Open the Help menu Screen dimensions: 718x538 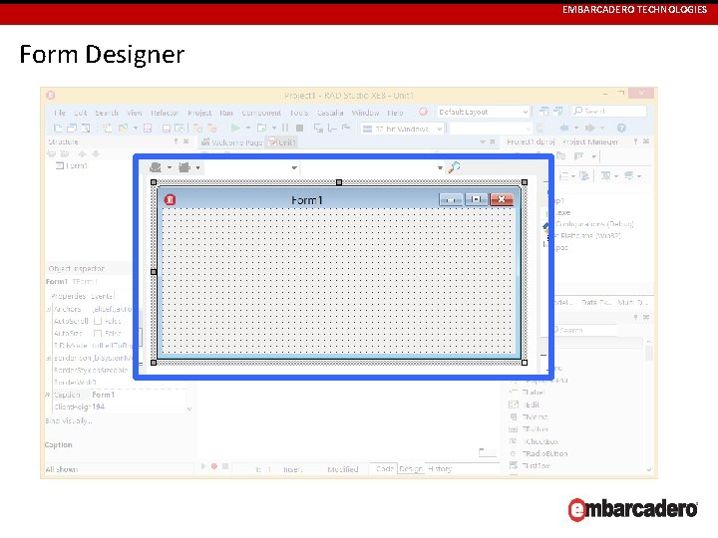pyautogui.click(x=395, y=113)
